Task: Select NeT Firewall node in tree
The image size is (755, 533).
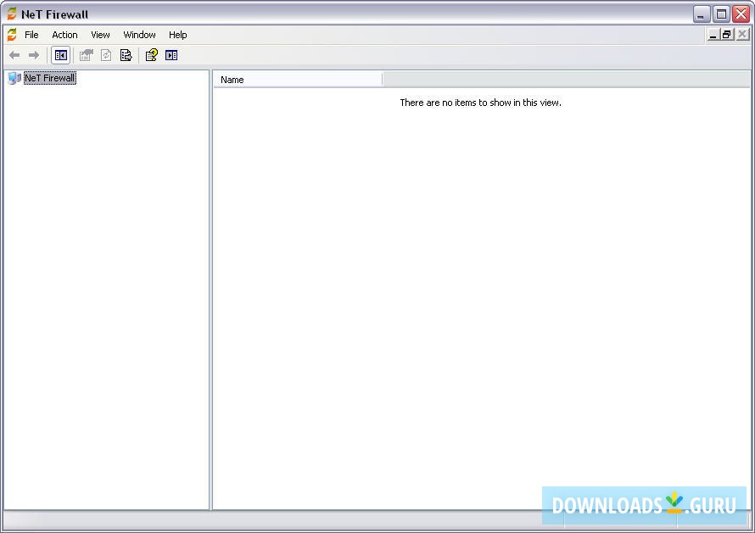Action: point(49,78)
